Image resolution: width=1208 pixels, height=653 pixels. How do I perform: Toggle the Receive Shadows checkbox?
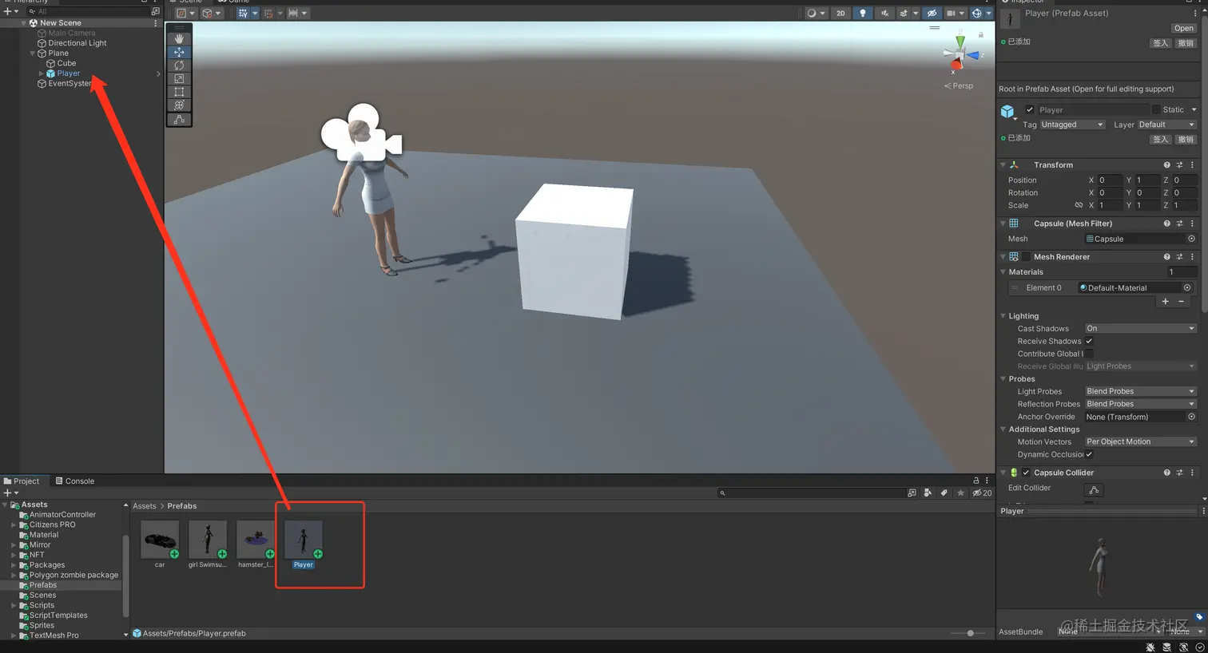(x=1089, y=341)
